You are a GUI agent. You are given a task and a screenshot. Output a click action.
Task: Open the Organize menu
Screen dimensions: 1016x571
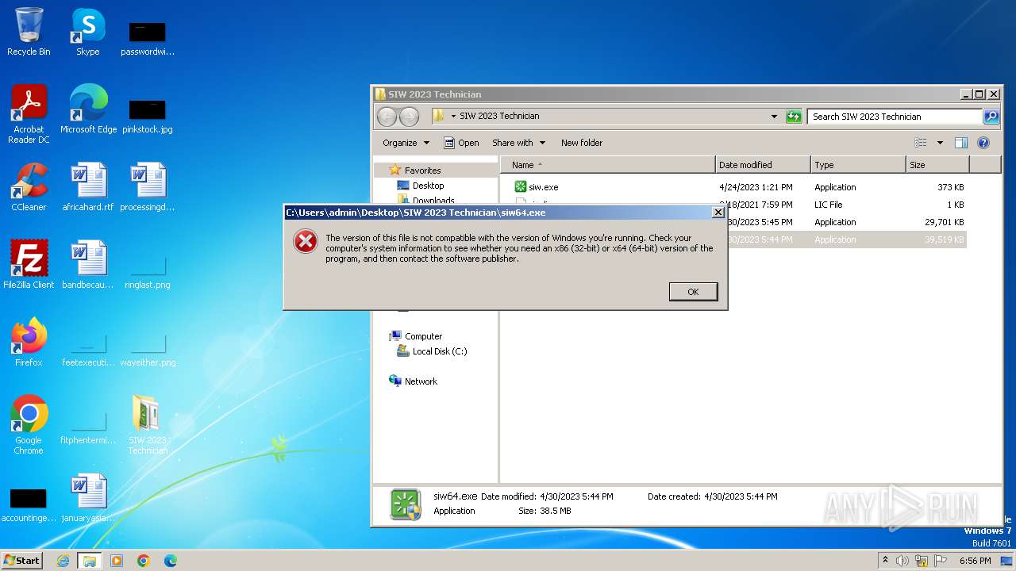[x=406, y=143]
